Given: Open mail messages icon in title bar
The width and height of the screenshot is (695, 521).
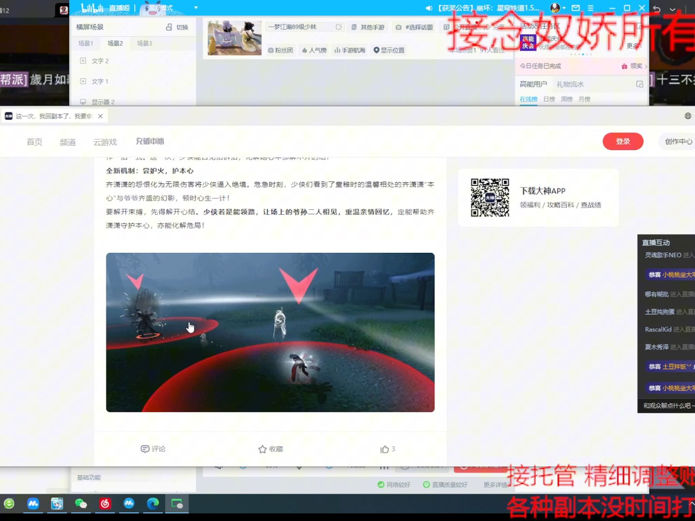Looking at the screenshot, I should tap(576, 8).
